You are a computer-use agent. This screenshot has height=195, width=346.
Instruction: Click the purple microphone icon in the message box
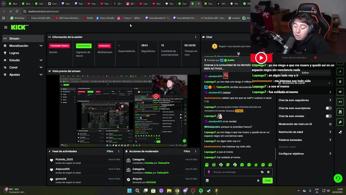[209, 172]
